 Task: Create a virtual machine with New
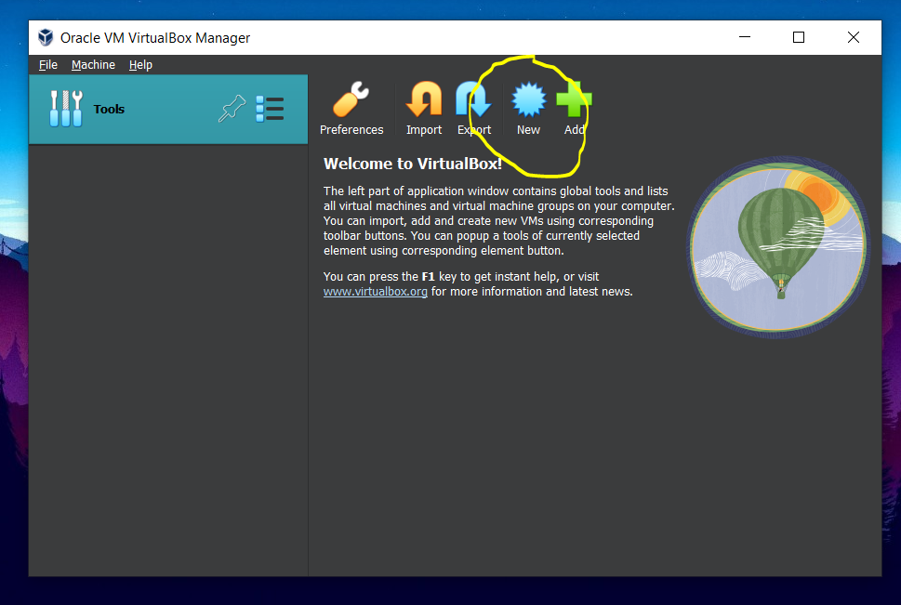tap(528, 100)
